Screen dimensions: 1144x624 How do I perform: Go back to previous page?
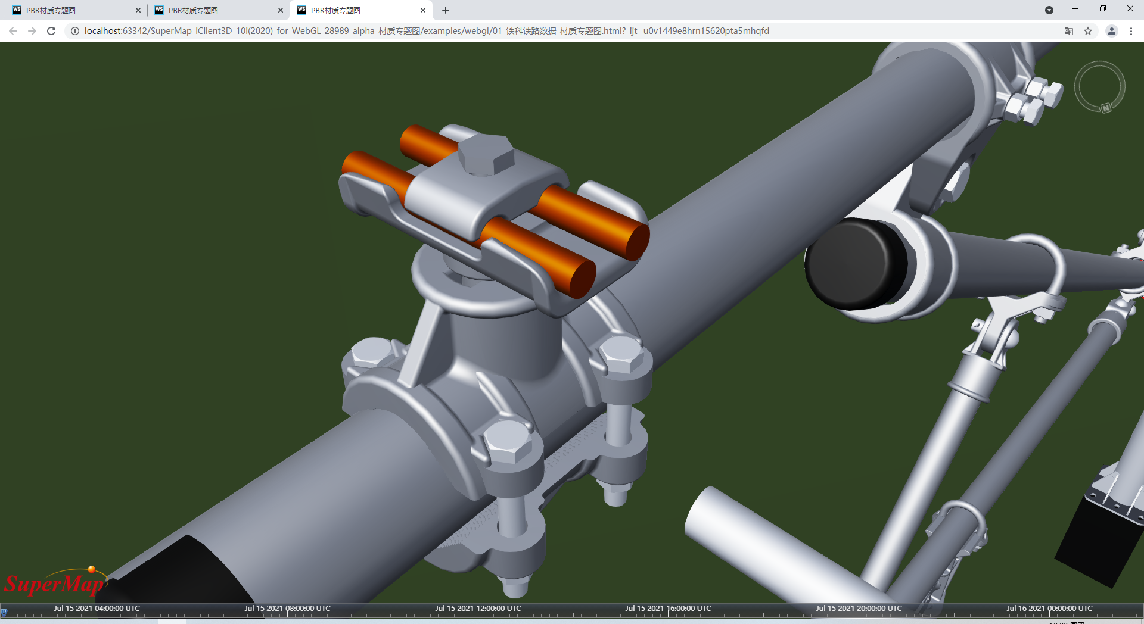click(13, 31)
